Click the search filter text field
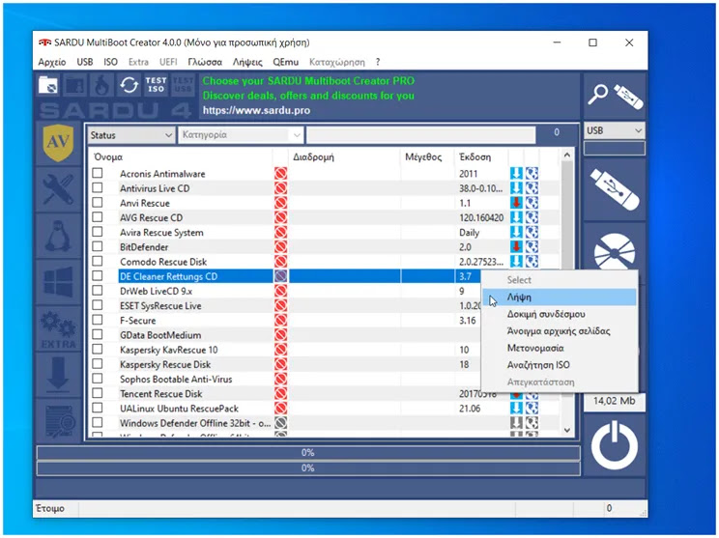719x538 pixels. pos(421,135)
